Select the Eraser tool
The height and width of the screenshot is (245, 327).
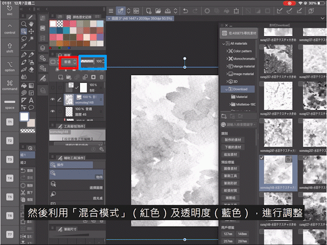click(x=31, y=69)
